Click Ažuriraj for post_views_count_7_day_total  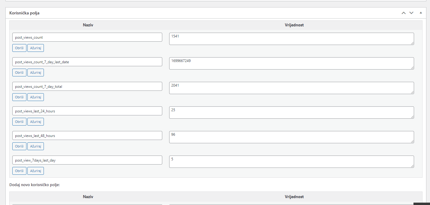(x=35, y=97)
